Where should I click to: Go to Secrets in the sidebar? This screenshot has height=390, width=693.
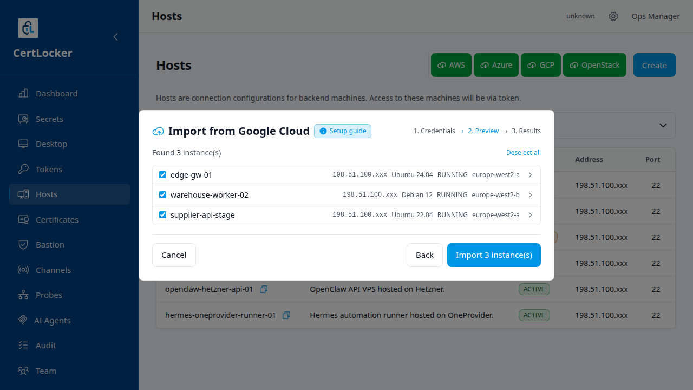point(69,119)
